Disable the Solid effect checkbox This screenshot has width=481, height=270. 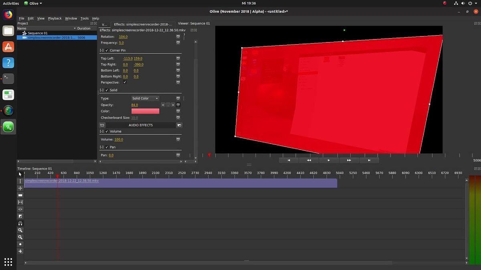[106, 90]
